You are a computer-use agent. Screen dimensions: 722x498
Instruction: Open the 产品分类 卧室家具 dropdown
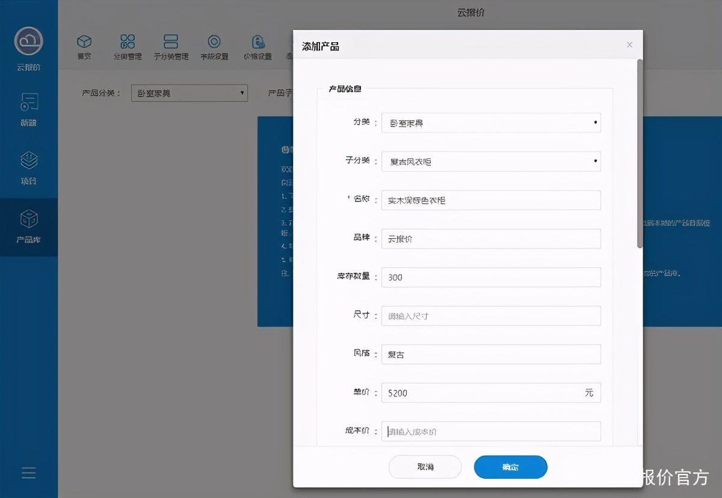coord(190,93)
